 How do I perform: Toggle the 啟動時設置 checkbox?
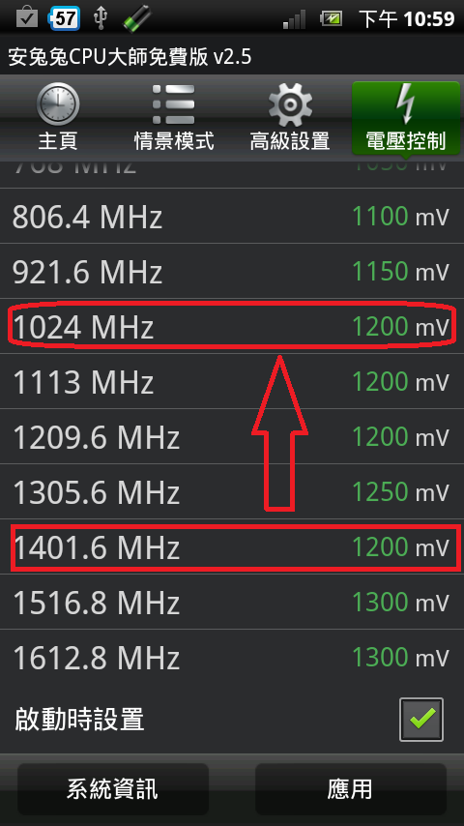(420, 719)
